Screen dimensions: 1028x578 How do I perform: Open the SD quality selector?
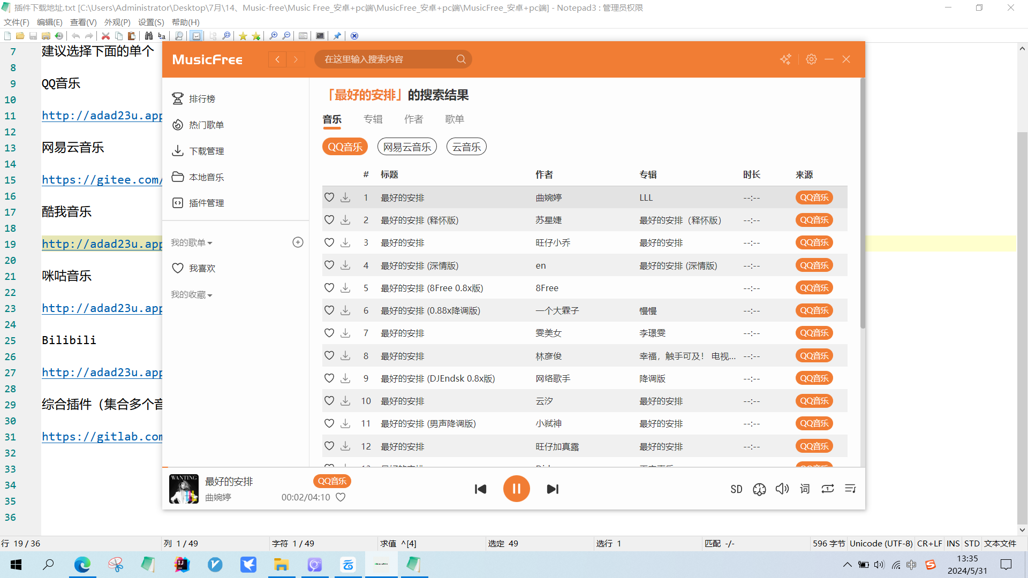click(x=736, y=489)
